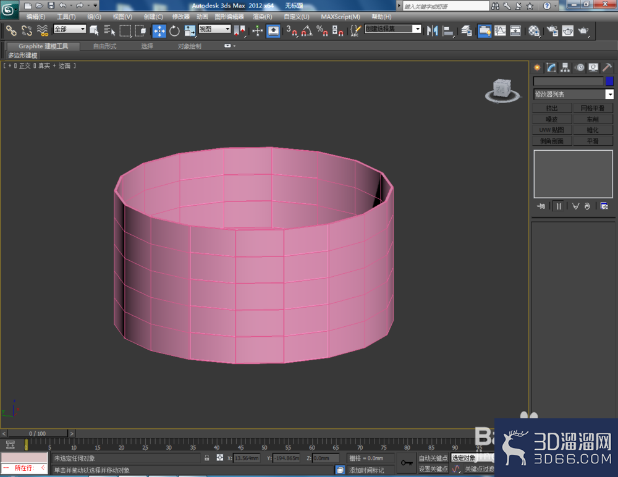The image size is (618, 477).
Task: Click the Align tool icon
Action: [447, 31]
